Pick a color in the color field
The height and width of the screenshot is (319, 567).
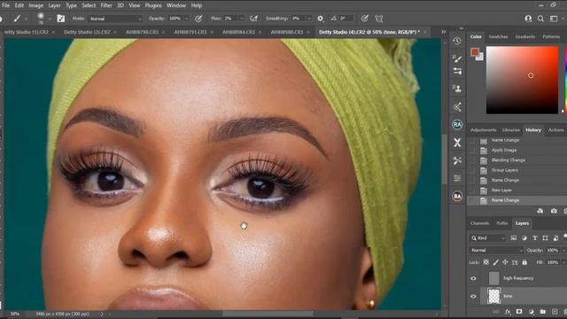tap(522, 80)
